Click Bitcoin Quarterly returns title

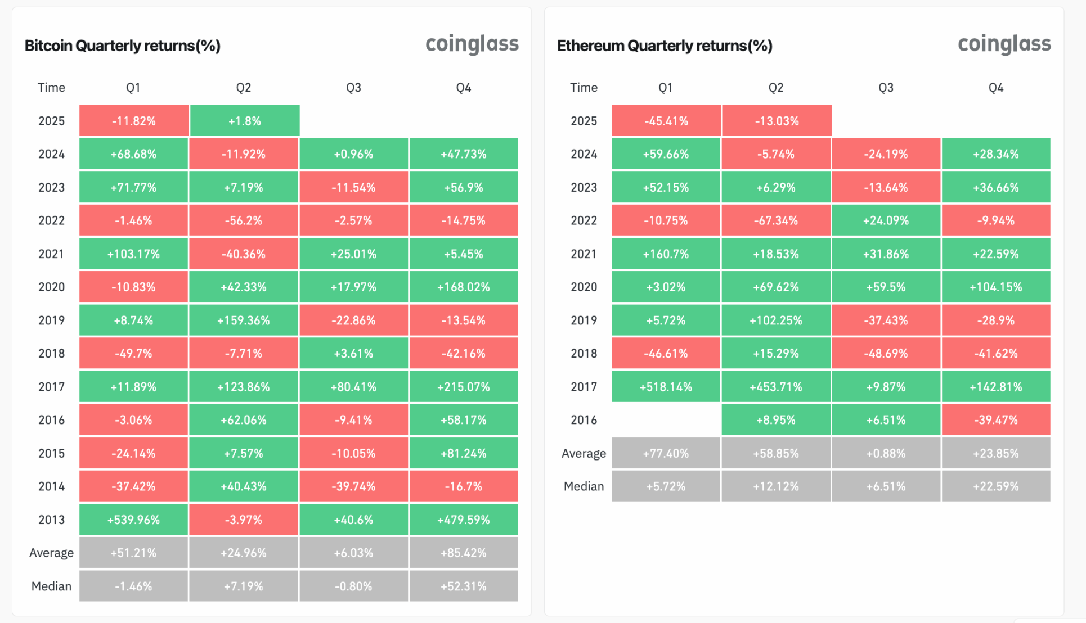122,46
